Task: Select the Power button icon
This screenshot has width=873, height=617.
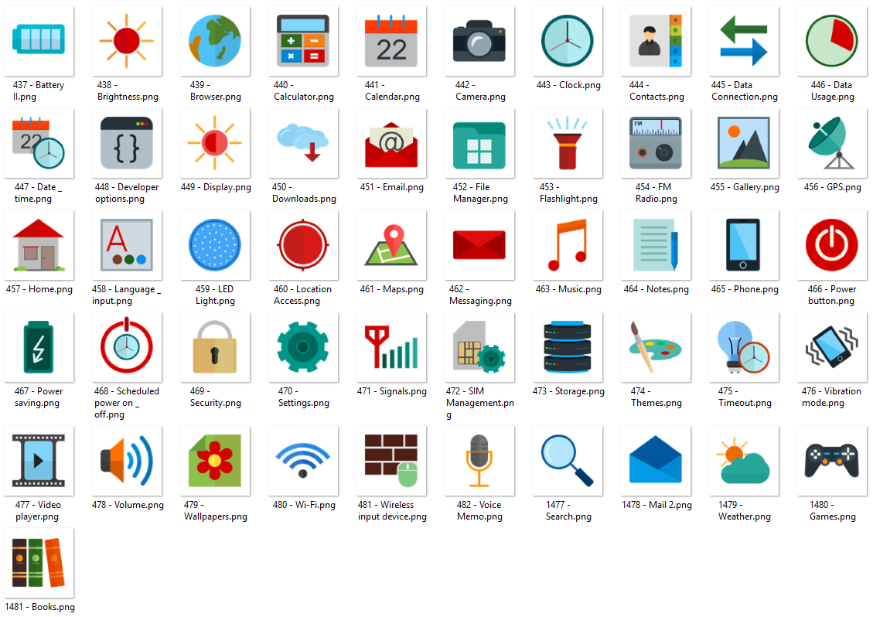Action: pyautogui.click(x=832, y=245)
